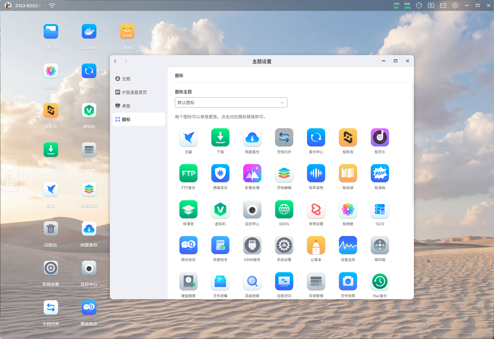Screen dimensions: 494x339
Task: Expand the 默认图标 icon theme dropdown
Action: click(231, 102)
